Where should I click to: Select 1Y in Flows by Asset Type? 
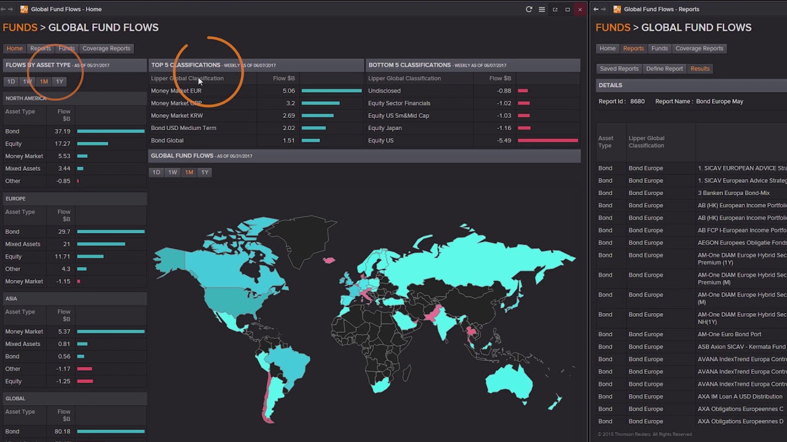click(60, 81)
